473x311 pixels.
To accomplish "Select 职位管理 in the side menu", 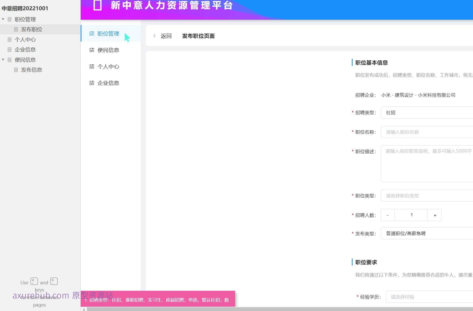I will tap(111, 33).
